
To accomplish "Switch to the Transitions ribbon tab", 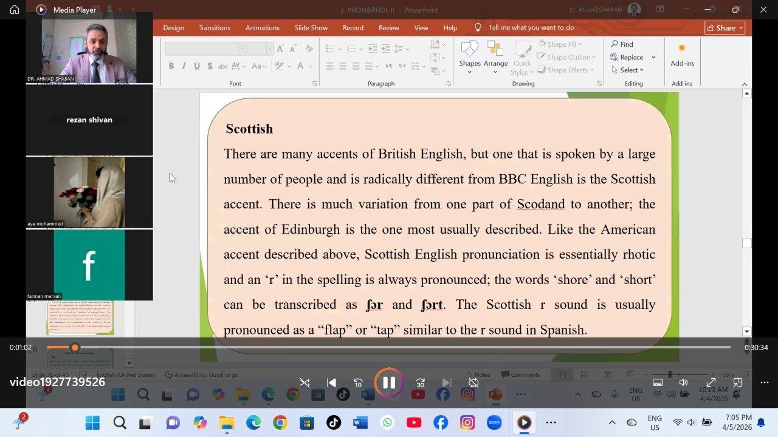I will (215, 28).
